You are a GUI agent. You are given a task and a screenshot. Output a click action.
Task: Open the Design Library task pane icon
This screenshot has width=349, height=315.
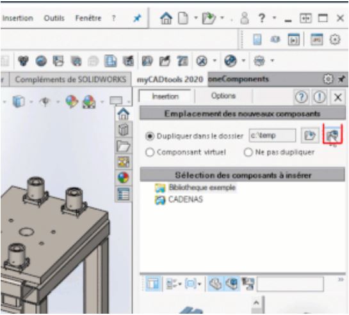click(124, 130)
